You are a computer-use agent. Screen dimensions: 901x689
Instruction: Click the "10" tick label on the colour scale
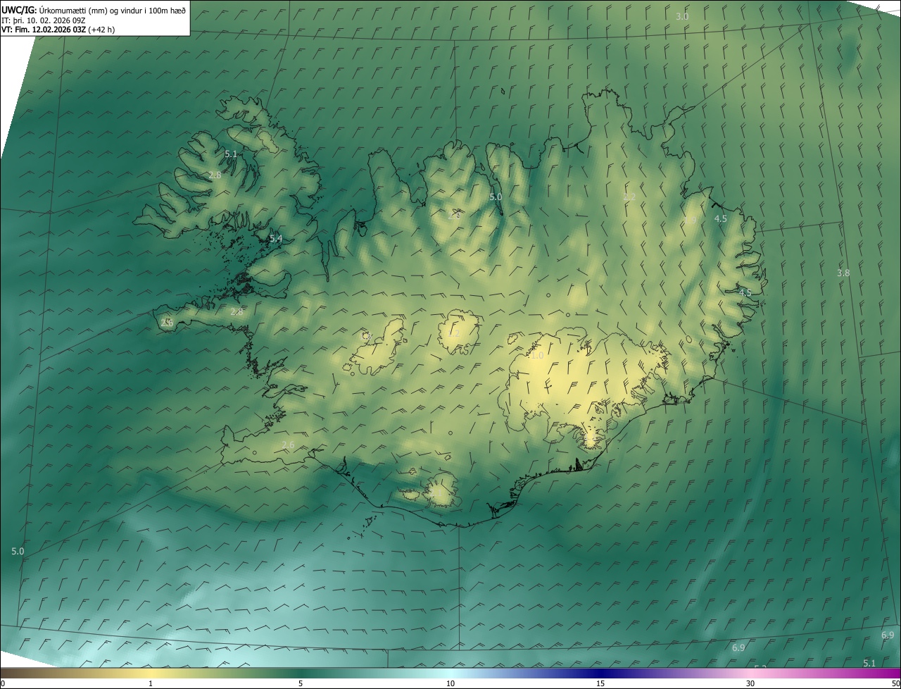click(x=450, y=683)
